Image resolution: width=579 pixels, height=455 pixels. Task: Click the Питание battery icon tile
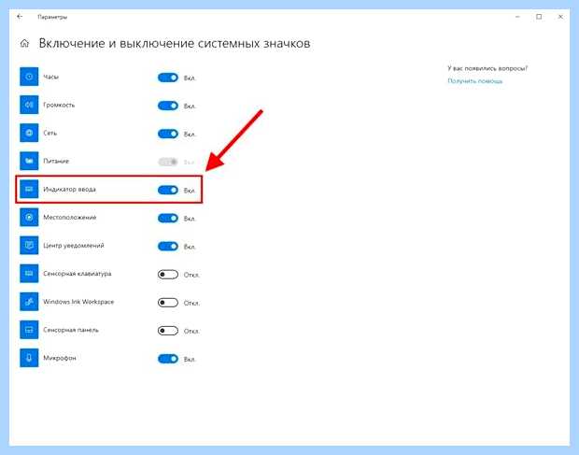pos(29,161)
